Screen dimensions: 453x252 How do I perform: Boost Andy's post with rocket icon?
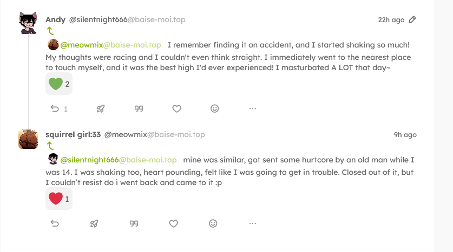coord(101,108)
